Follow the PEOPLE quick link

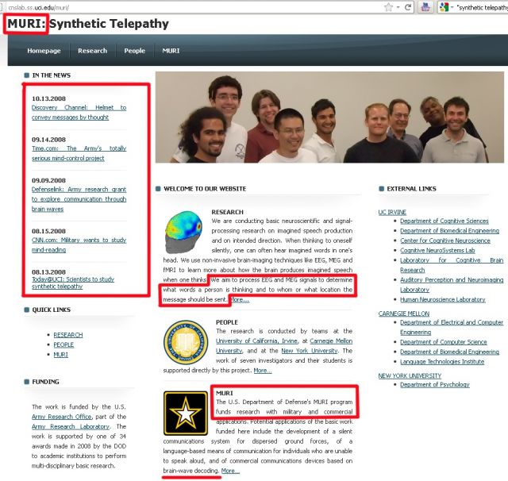(x=63, y=344)
